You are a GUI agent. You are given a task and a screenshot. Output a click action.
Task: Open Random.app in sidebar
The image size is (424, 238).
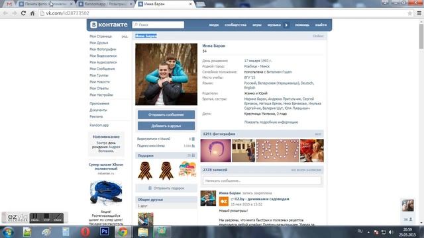coord(99,125)
